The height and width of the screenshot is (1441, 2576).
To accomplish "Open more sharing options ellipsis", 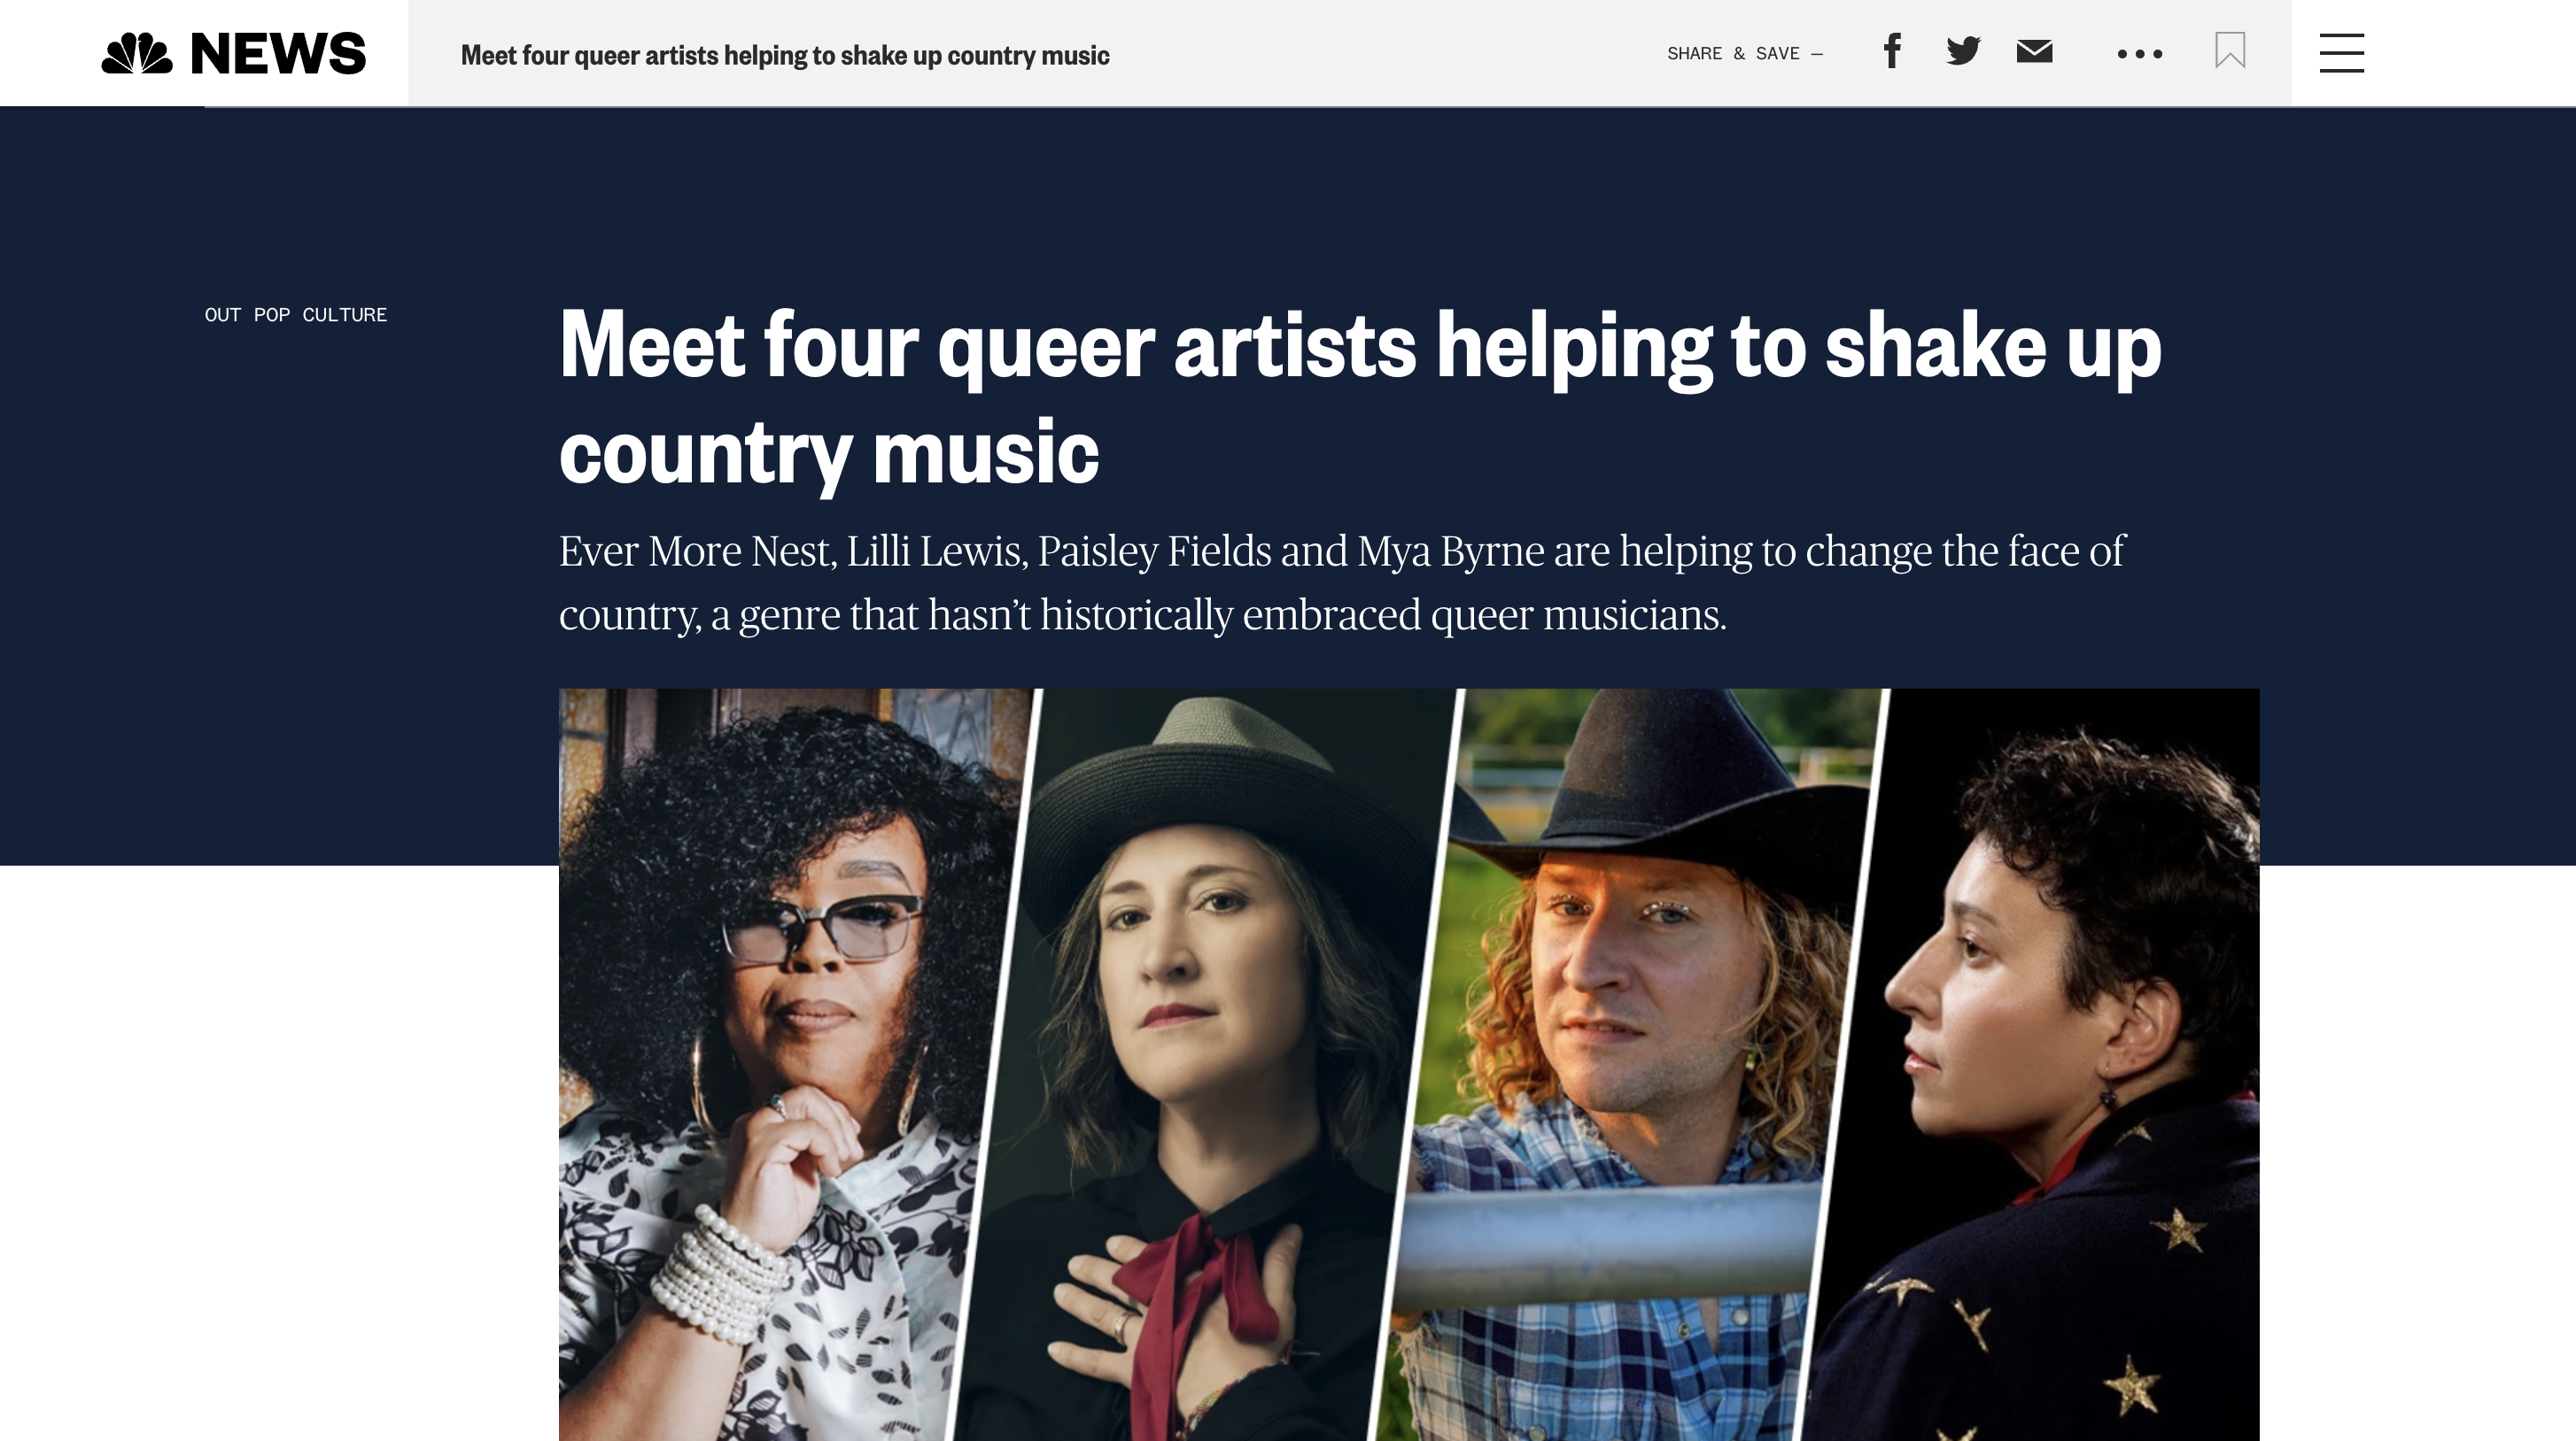I will pyautogui.click(x=2140, y=54).
